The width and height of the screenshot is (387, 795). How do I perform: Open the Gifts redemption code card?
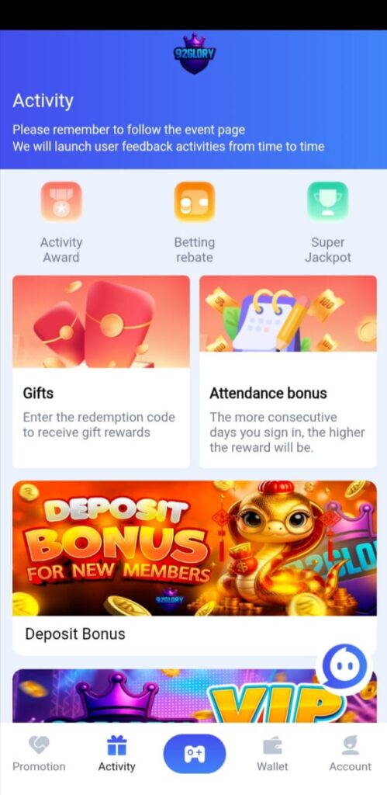click(102, 372)
